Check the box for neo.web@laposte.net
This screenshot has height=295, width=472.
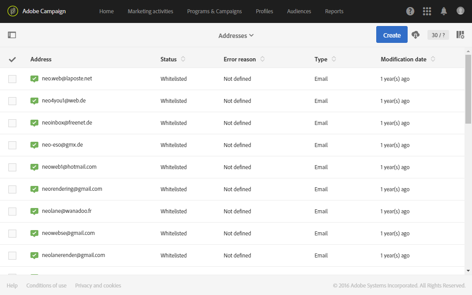coord(12,79)
